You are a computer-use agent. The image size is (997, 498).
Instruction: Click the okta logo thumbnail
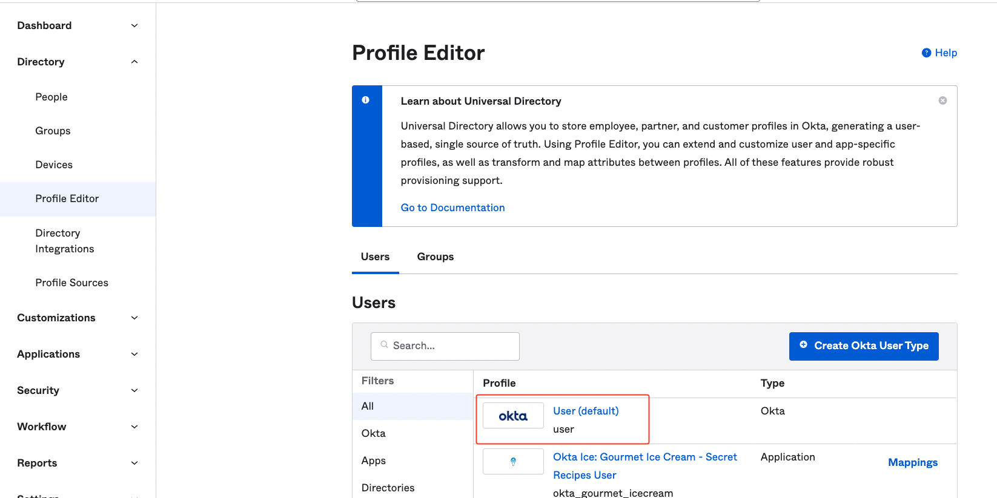click(513, 416)
